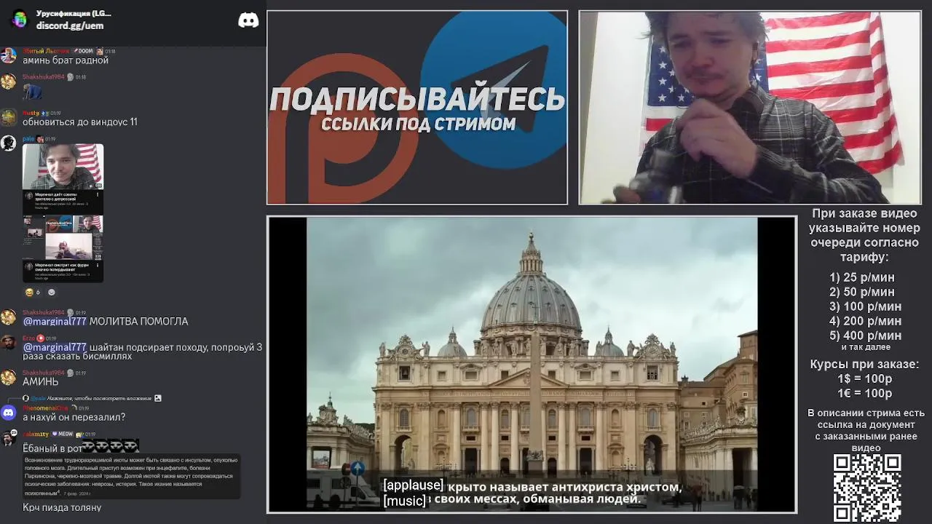Click 'обновиться до виндоус 11' message
Screen dimensions: 932x524
pos(80,122)
